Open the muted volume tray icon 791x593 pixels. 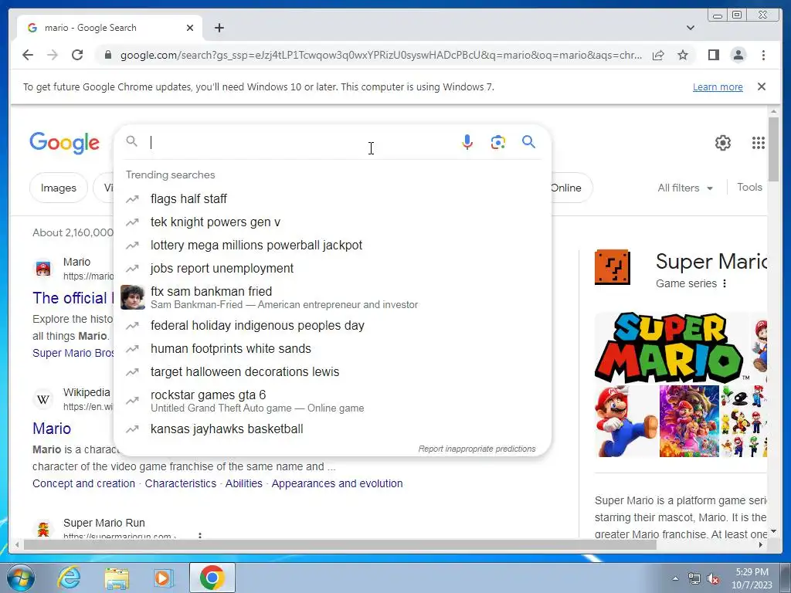coord(713,579)
